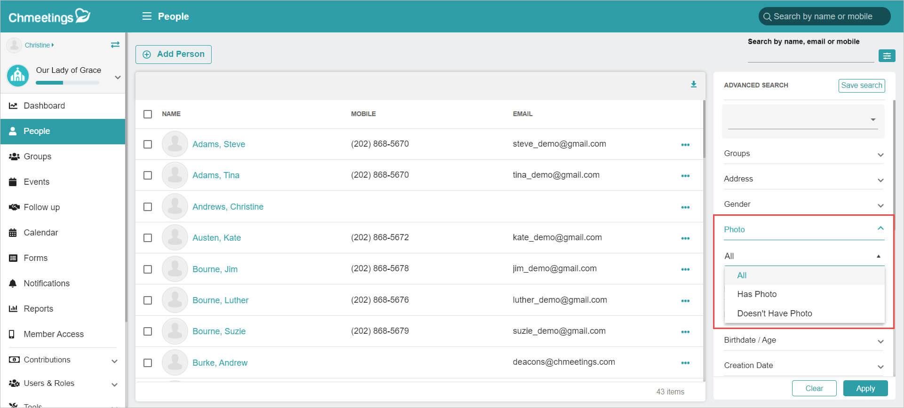
Task: Collapse the Photo filter section
Action: point(804,229)
